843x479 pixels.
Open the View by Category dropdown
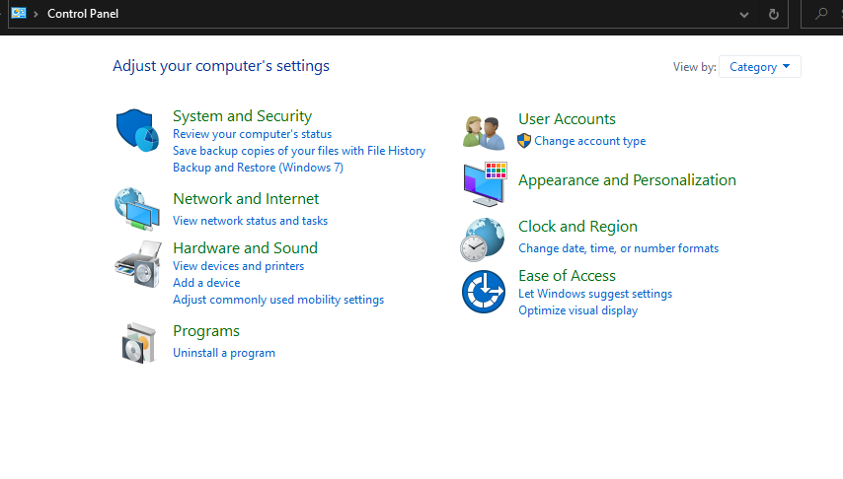(760, 67)
